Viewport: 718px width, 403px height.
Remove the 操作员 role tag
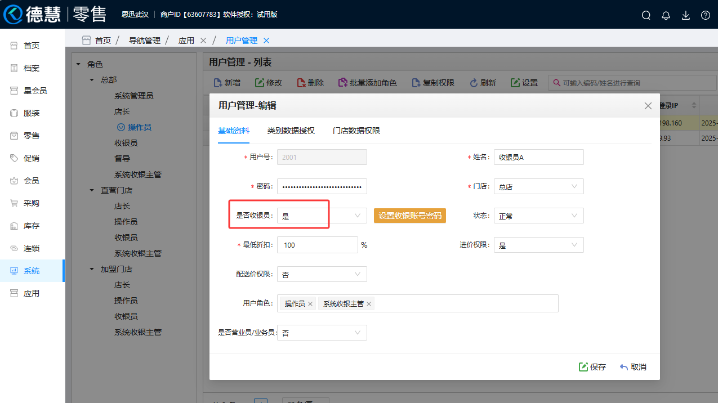click(x=310, y=304)
